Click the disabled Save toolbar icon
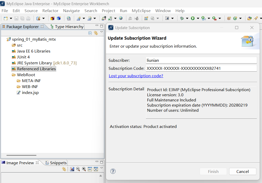This screenshot has width=262, height=183. point(16,18)
